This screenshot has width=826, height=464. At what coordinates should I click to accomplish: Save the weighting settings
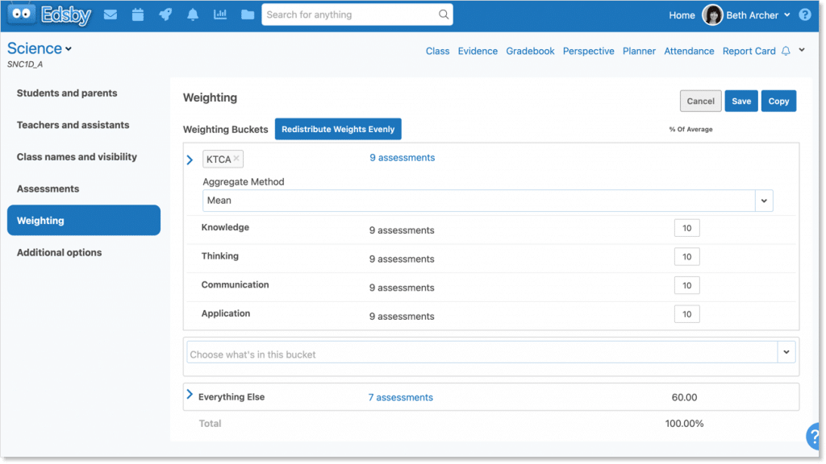click(741, 101)
